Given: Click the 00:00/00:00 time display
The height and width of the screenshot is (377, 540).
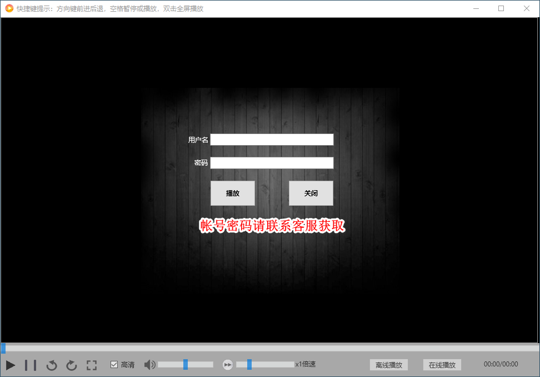Looking at the screenshot, I should [x=501, y=364].
